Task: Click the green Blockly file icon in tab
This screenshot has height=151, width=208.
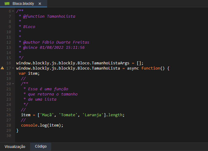Action: (x=7, y=4)
